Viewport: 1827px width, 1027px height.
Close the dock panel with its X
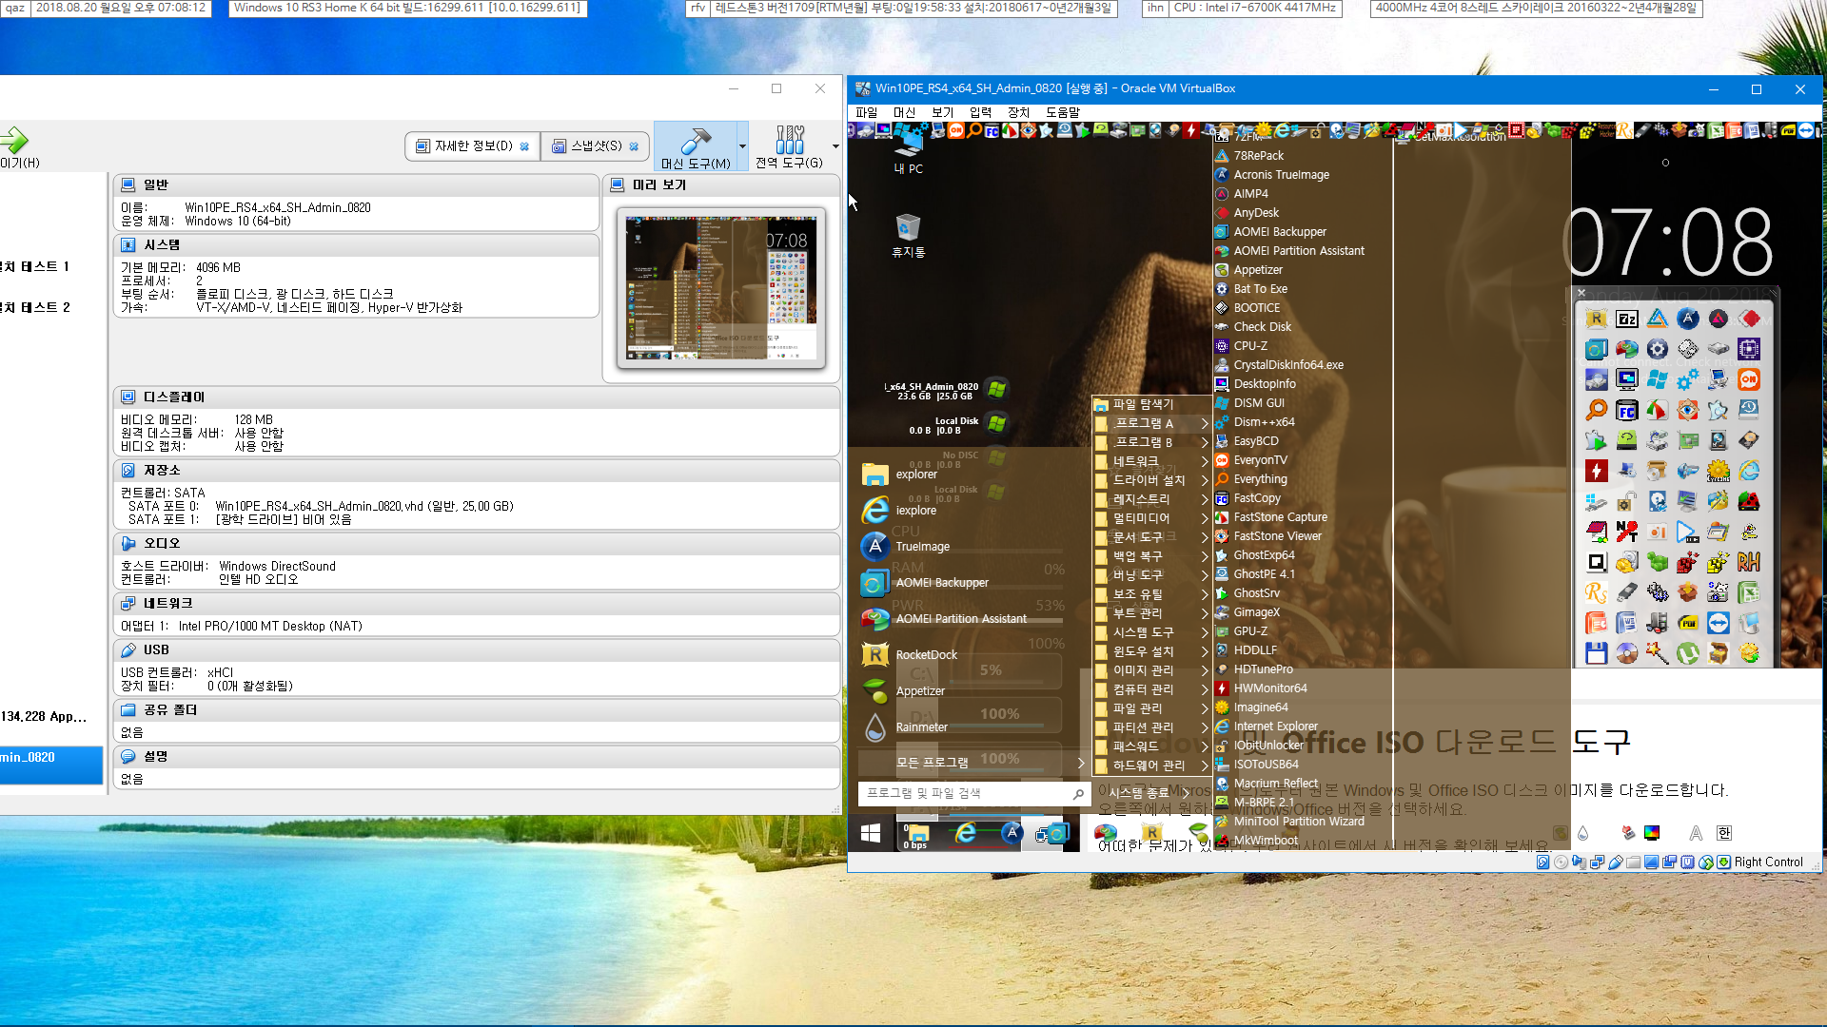pos(1581,293)
